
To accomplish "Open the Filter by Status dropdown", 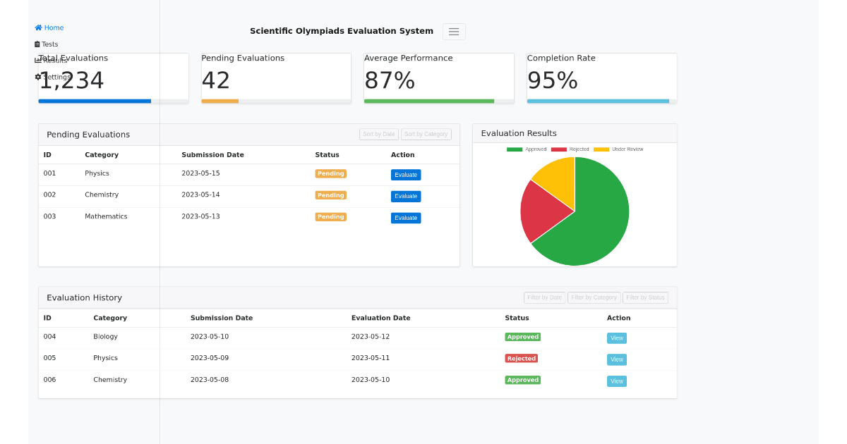I will [645, 297].
